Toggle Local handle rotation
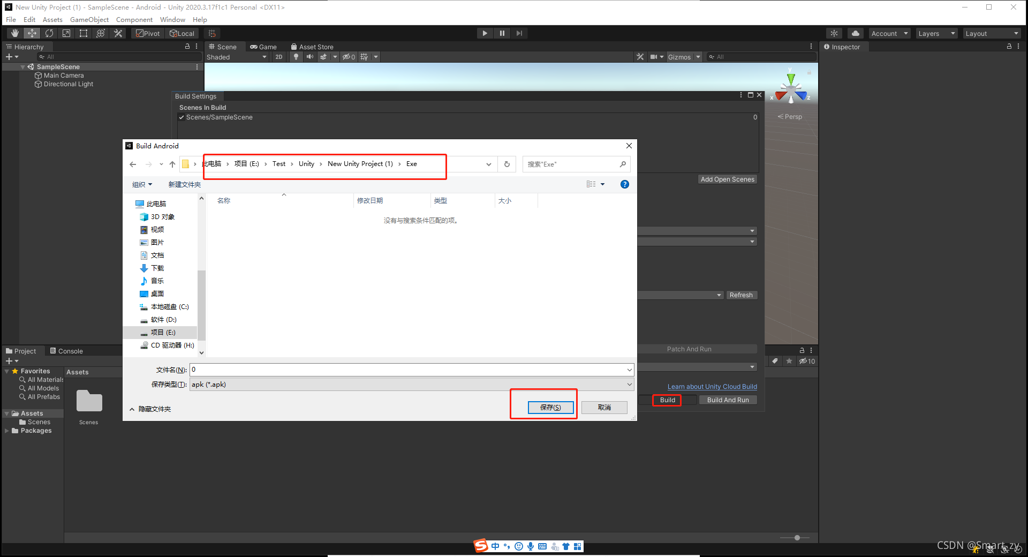1028x557 pixels. tap(182, 33)
